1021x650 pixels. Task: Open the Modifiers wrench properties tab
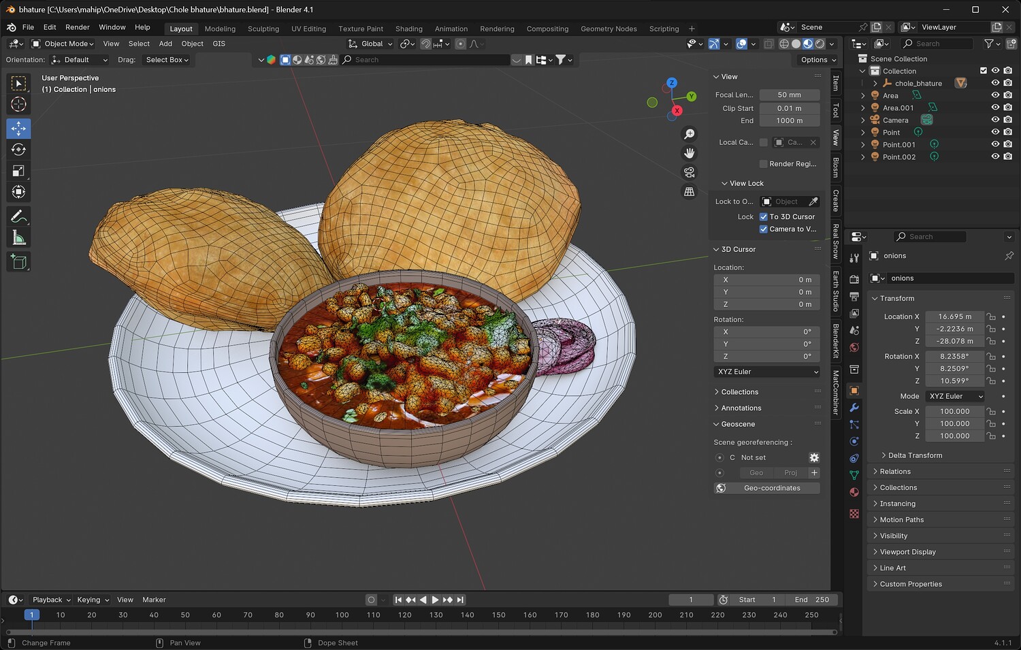tap(854, 408)
